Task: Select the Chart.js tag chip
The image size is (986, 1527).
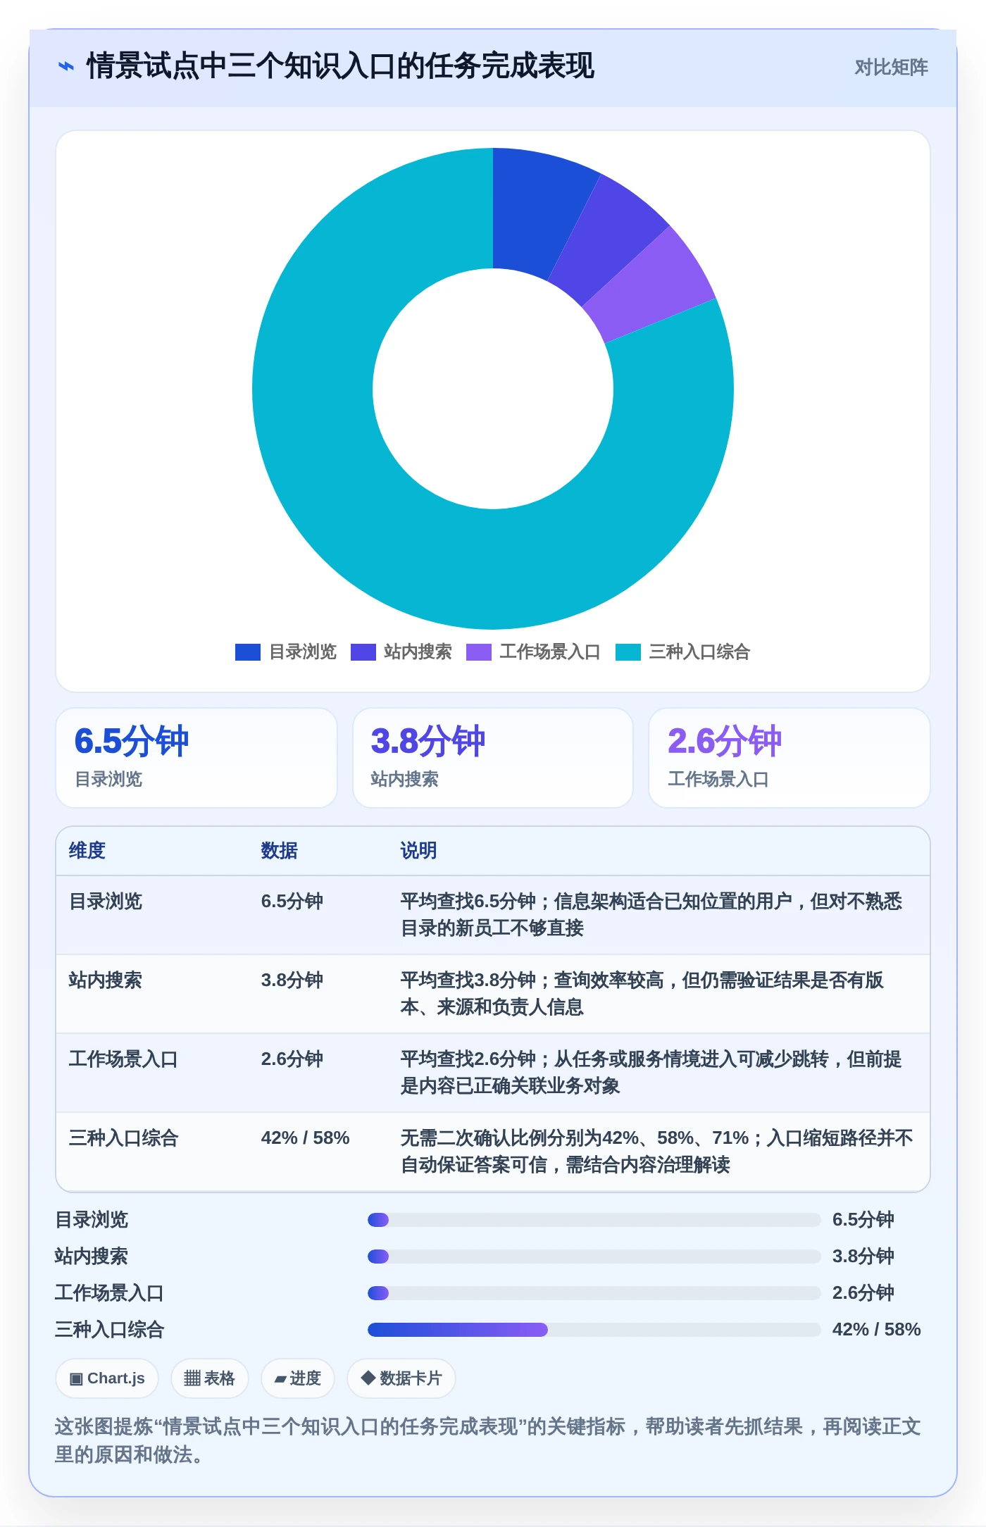Action: tap(107, 1378)
